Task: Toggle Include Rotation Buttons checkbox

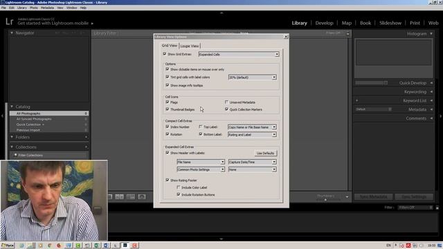Action: pos(179,194)
